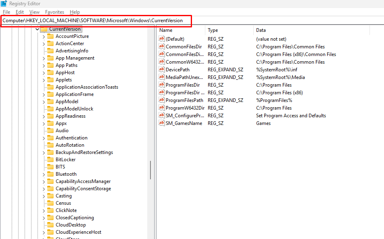The width and height of the screenshot is (384, 239).
Task: Expand the Bluetooth registry key
Action: 44,174
